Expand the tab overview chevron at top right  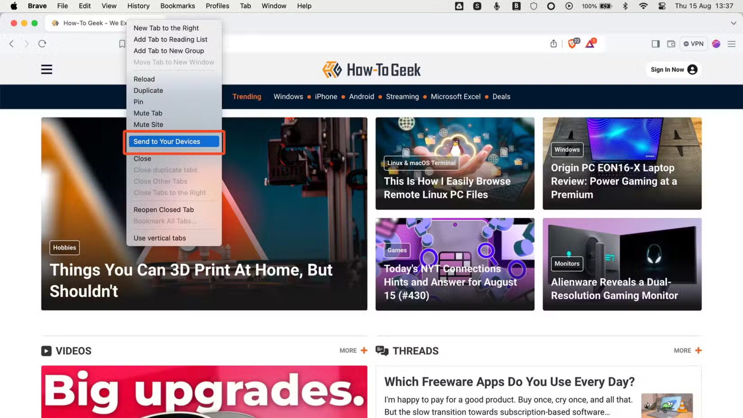[733, 23]
